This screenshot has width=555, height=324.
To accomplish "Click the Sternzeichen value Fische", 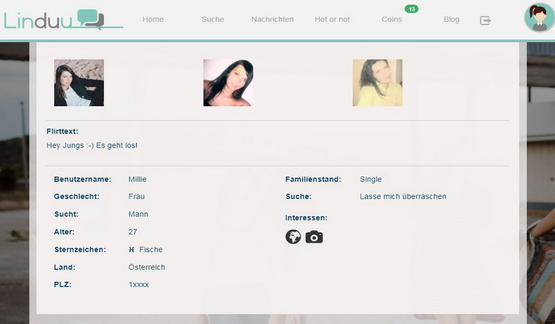I will [x=151, y=249].
